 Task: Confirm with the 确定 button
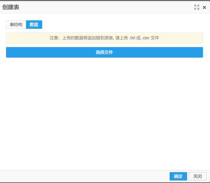click(178, 176)
